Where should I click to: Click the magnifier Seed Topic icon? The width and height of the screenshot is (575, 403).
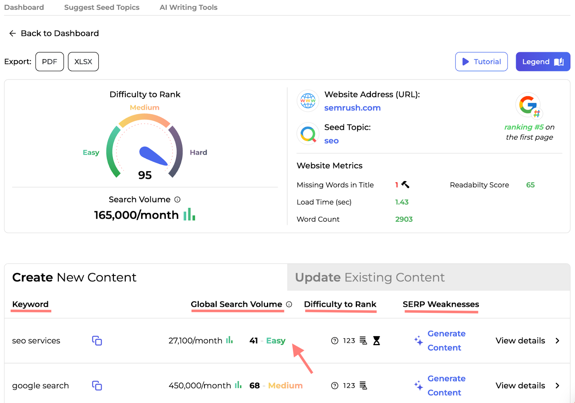coord(308,134)
